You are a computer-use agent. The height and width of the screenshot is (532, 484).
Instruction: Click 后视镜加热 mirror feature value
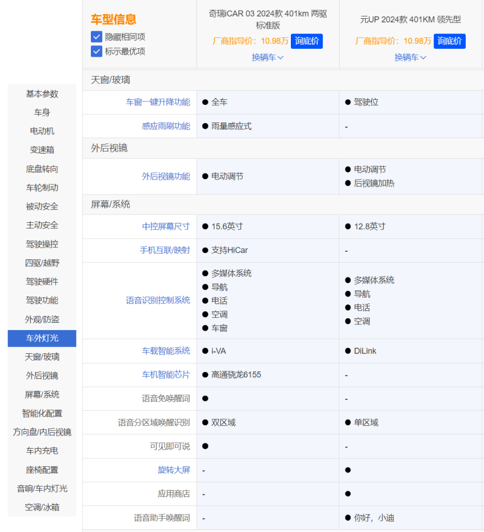point(374,183)
